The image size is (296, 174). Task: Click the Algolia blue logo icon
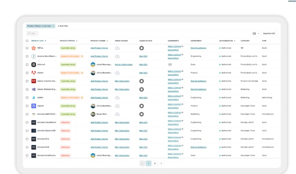point(33,106)
